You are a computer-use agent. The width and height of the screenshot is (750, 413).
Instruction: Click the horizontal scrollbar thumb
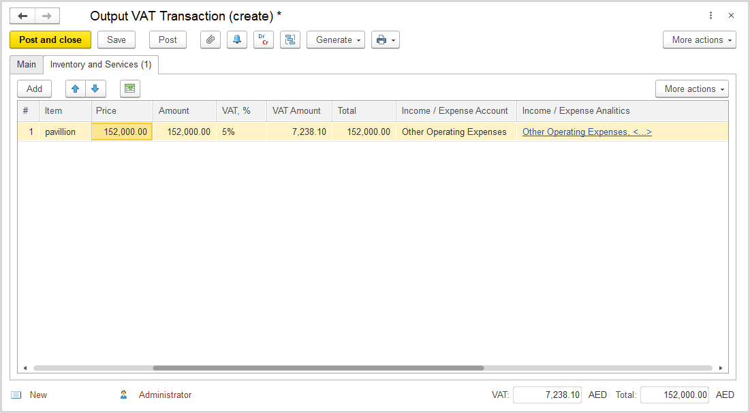click(318, 368)
